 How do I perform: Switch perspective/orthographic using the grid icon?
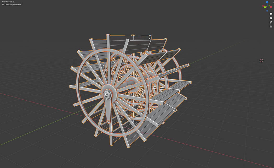(x=271, y=26)
